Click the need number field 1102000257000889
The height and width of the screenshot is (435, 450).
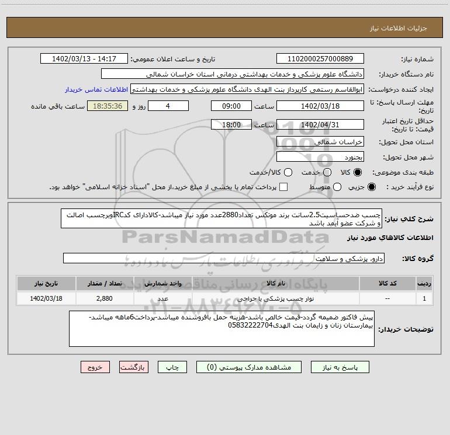pos(320,58)
